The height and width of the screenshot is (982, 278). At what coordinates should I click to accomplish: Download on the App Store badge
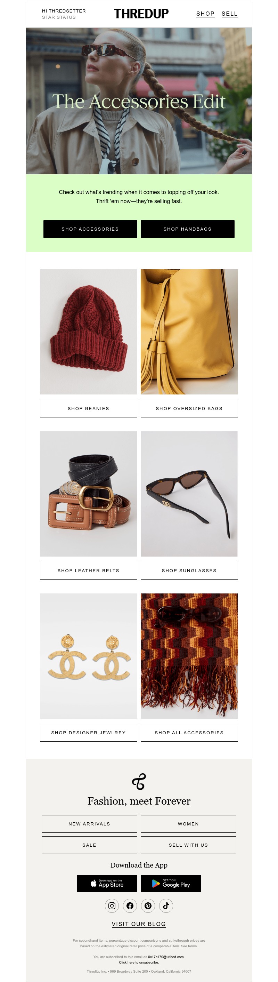pyautogui.click(x=107, y=883)
